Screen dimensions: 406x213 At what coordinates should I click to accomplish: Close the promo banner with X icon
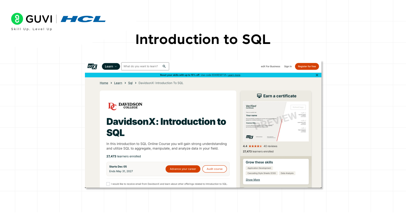tap(317, 75)
